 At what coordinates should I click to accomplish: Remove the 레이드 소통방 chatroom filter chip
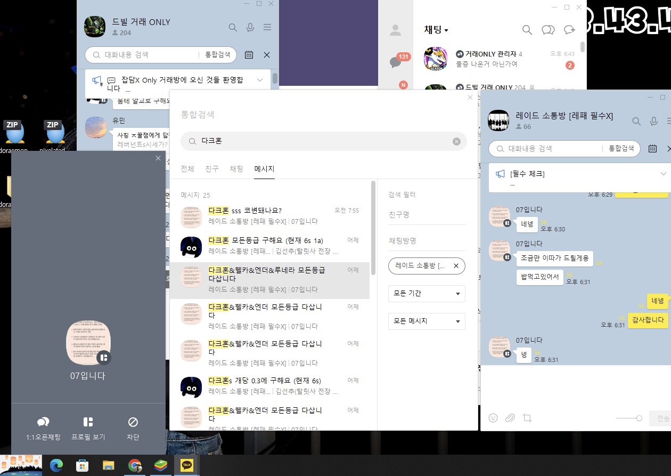click(x=456, y=265)
